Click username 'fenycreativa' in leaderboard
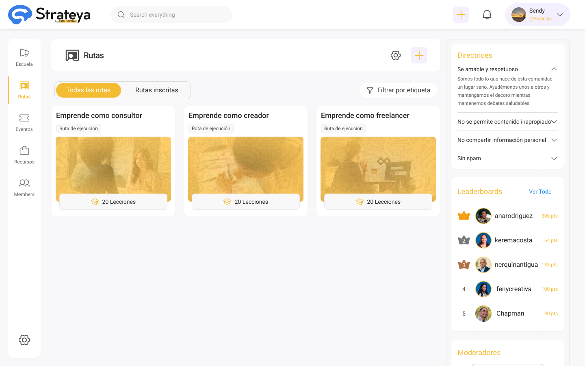Screen dimensions: 585x366 pyautogui.click(x=514, y=289)
